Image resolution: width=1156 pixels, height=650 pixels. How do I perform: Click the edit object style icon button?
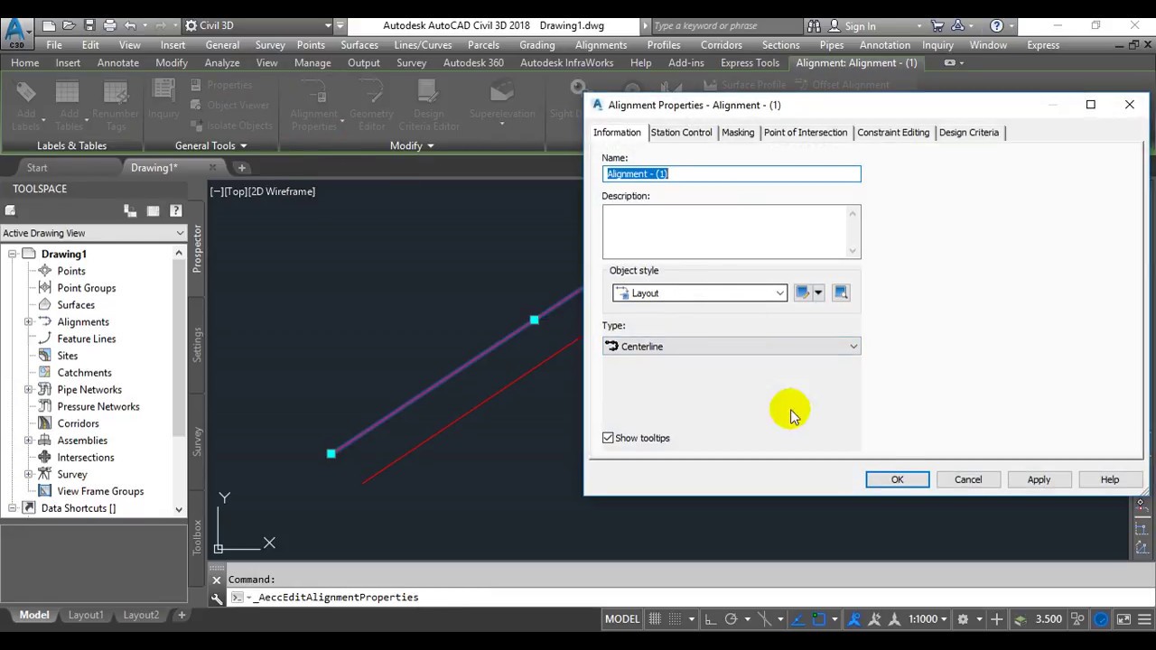tap(802, 292)
